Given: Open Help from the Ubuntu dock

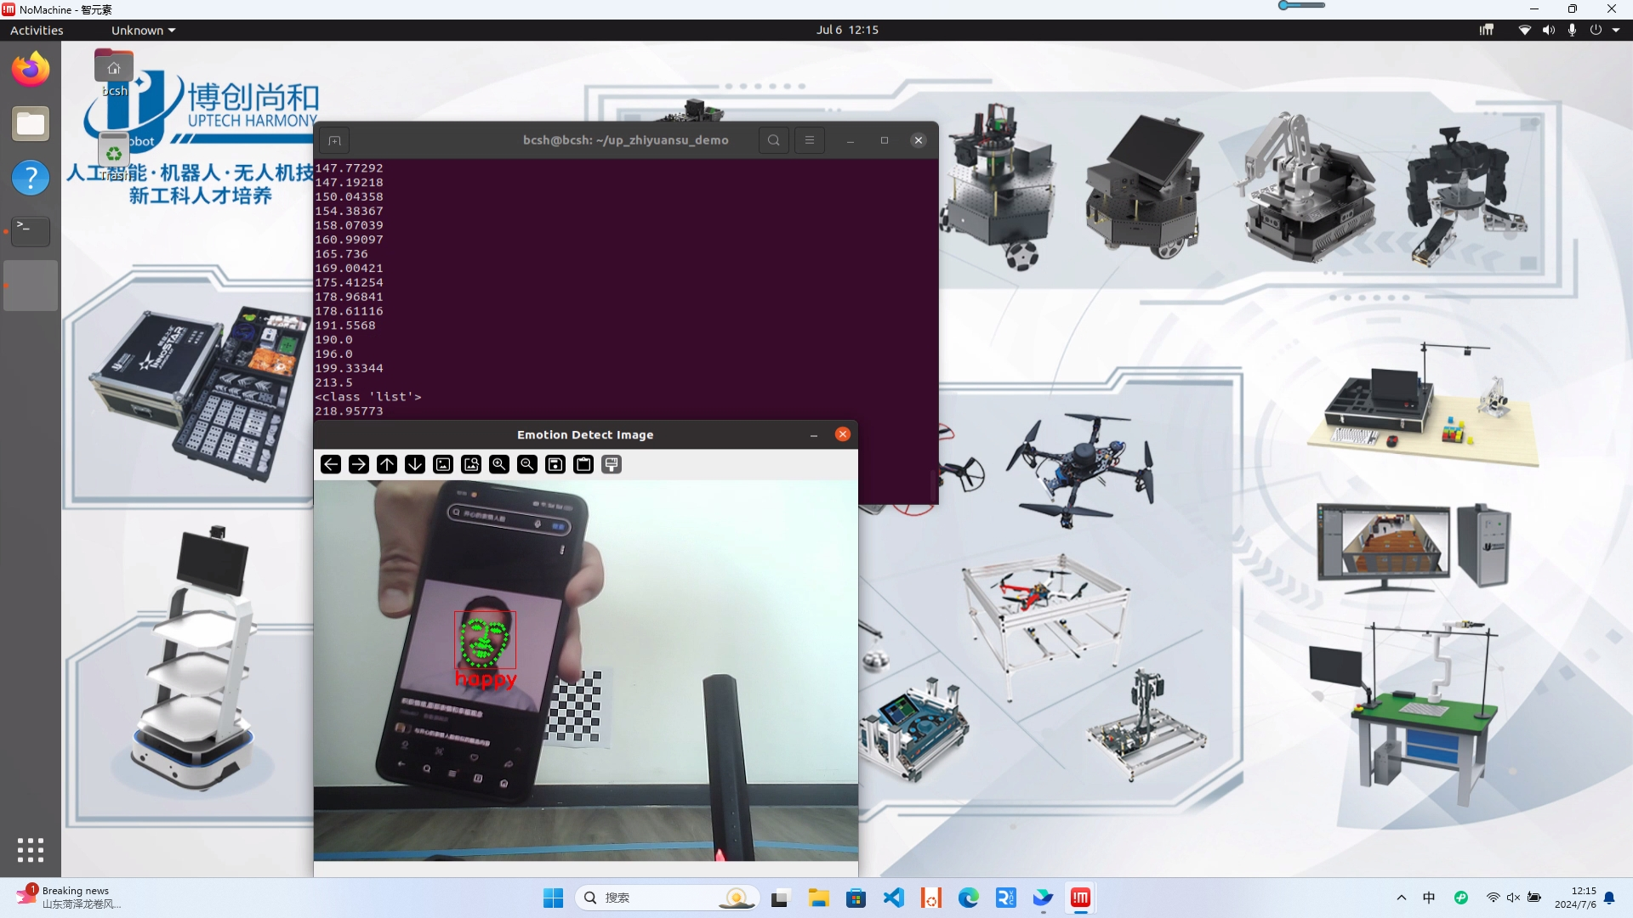Looking at the screenshot, I should tap(31, 178).
